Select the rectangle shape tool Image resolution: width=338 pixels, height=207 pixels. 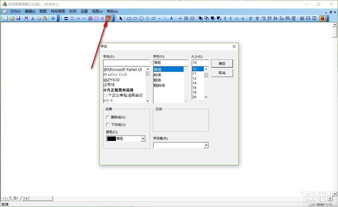129,18
